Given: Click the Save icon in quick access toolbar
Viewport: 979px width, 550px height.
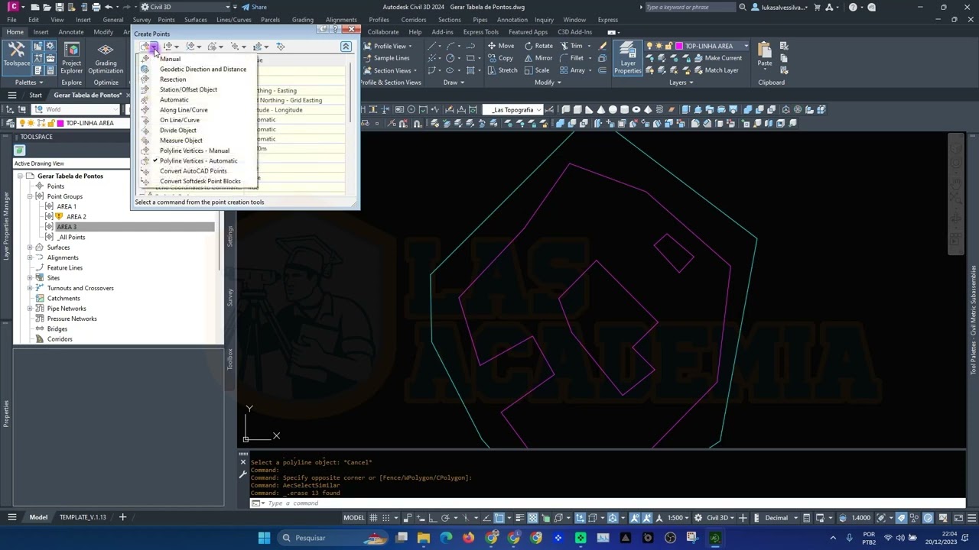Looking at the screenshot, I should tap(59, 7).
